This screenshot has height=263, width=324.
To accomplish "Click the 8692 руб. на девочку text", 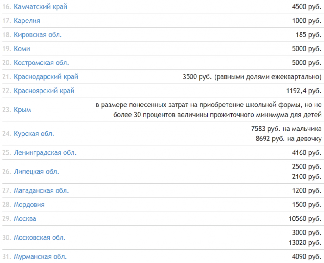I will coord(289,139).
